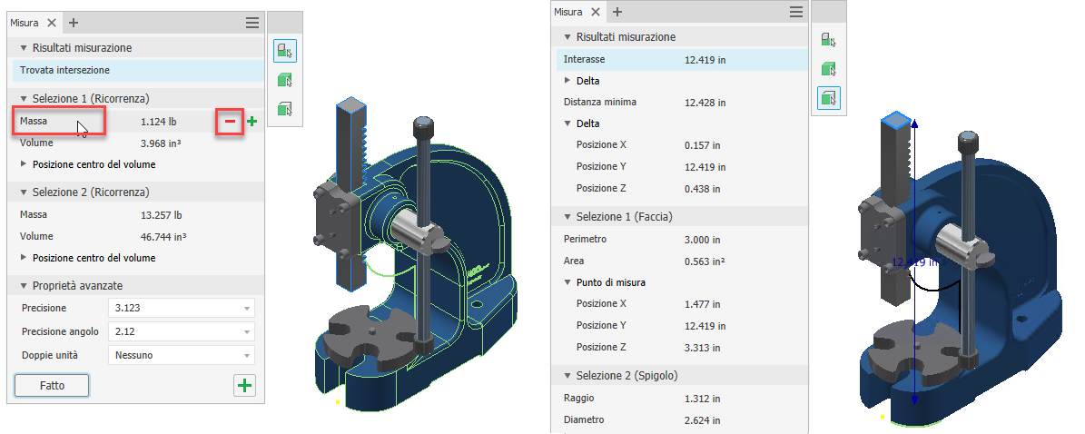The width and height of the screenshot is (1085, 434).
Task: Collapse Selezione 2 (Ricorrenza) section
Action: point(24,192)
